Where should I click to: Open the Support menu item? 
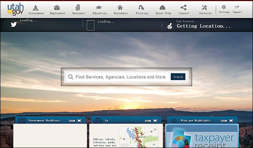[x=237, y=9]
